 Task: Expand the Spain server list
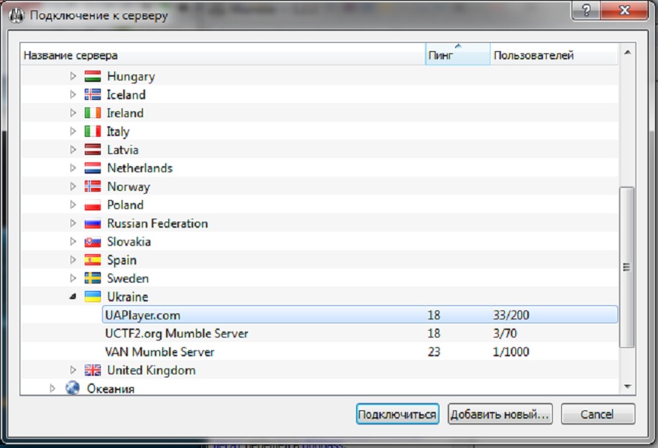tap(73, 260)
